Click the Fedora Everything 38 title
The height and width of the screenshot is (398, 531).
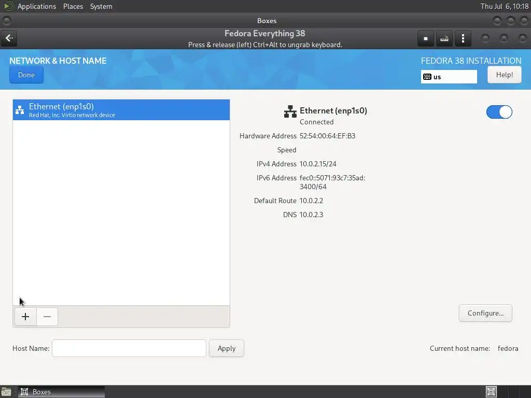[x=265, y=34]
